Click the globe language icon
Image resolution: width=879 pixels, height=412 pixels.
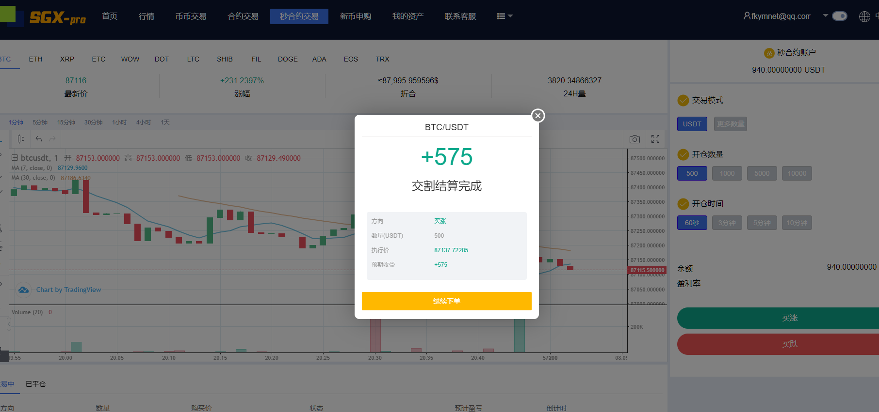pos(864,16)
